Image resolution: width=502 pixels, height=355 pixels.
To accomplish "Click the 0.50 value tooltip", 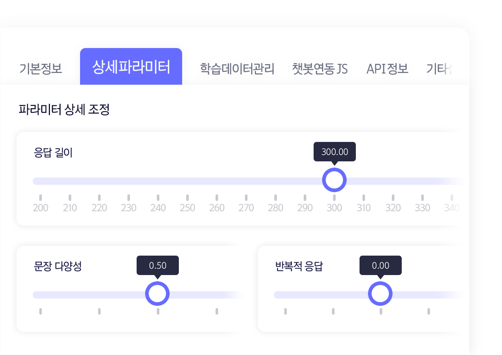I will (158, 265).
